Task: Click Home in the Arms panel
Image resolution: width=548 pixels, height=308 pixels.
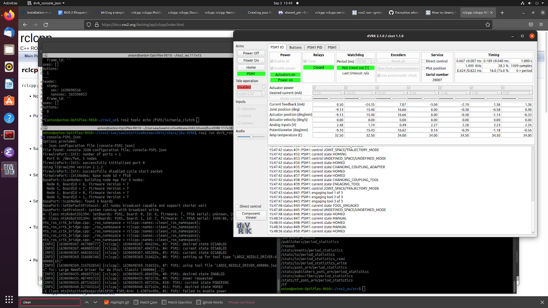Action: point(251,68)
